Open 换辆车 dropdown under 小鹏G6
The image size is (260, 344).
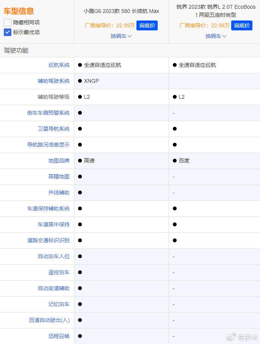click(121, 36)
